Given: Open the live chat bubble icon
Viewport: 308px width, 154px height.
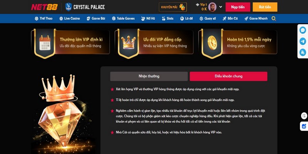Looking at the screenshot, I should [x=303, y=30].
